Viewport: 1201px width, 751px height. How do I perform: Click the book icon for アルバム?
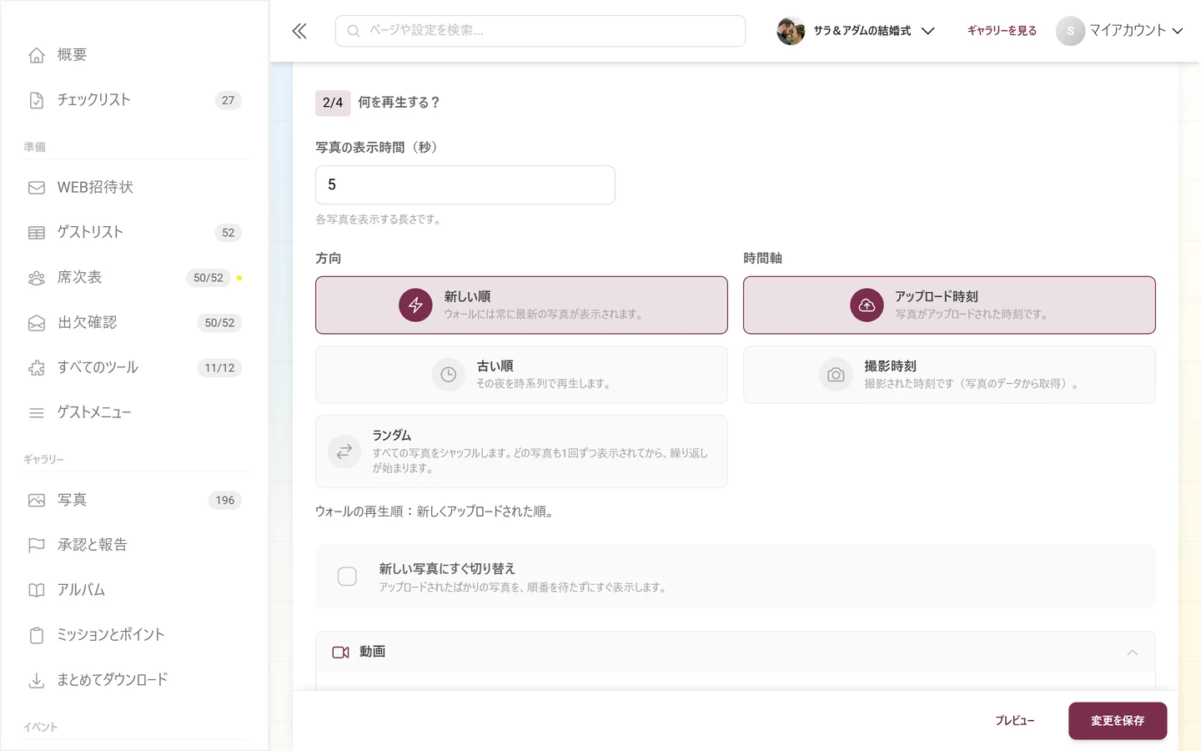point(37,590)
